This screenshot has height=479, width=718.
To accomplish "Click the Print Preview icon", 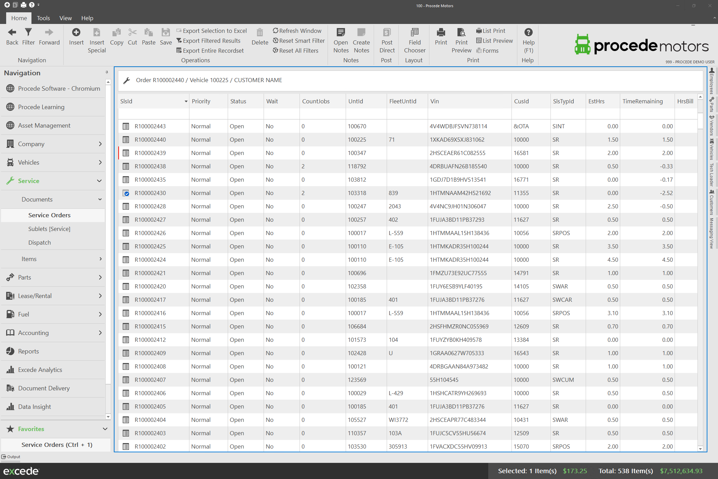I will 461,33.
